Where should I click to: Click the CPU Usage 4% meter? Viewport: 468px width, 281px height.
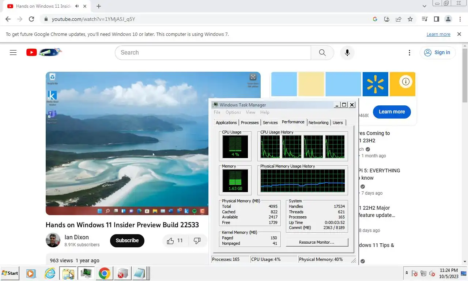point(235,147)
